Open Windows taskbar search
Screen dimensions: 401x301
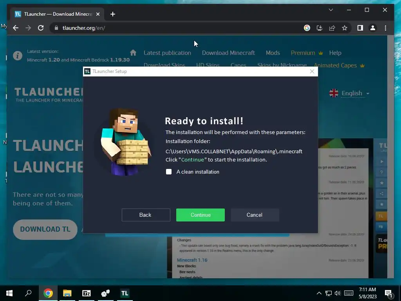pos(28,293)
